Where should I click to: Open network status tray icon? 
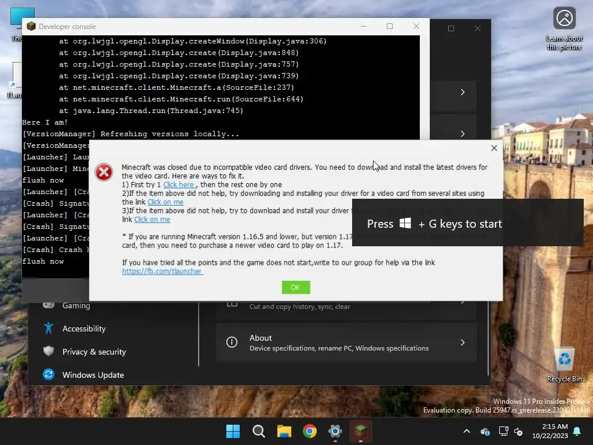click(x=503, y=431)
